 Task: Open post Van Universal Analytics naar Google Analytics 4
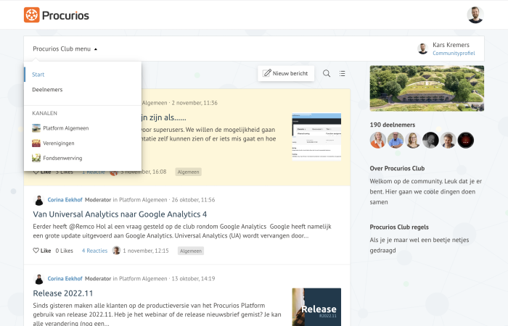pos(120,214)
